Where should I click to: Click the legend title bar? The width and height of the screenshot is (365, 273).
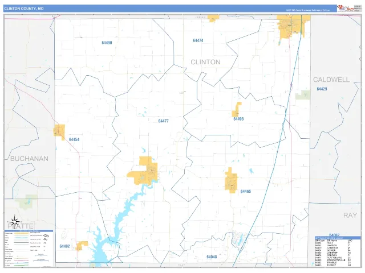pyautogui.click(x=29, y=231)
